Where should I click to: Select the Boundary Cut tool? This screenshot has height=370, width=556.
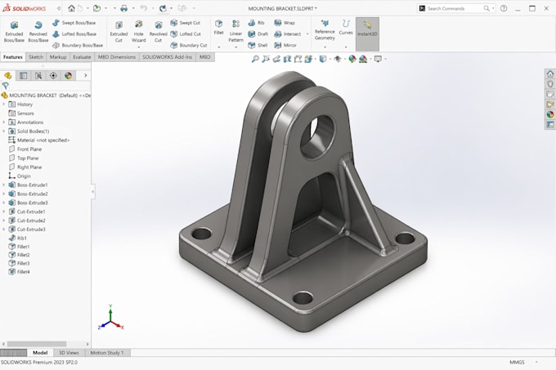click(189, 45)
